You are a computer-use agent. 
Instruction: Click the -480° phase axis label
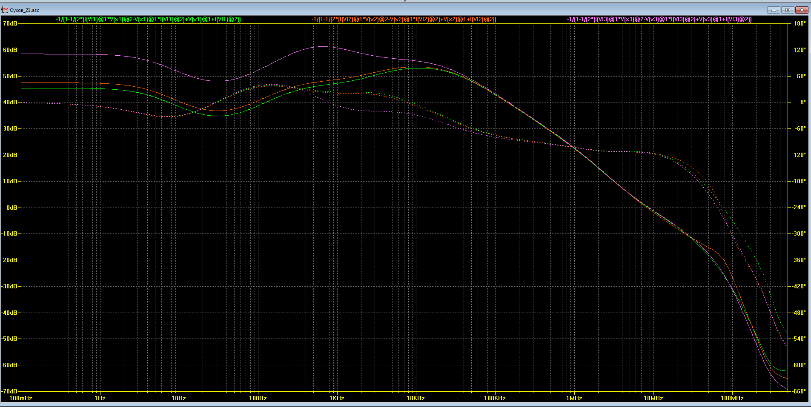click(x=799, y=313)
